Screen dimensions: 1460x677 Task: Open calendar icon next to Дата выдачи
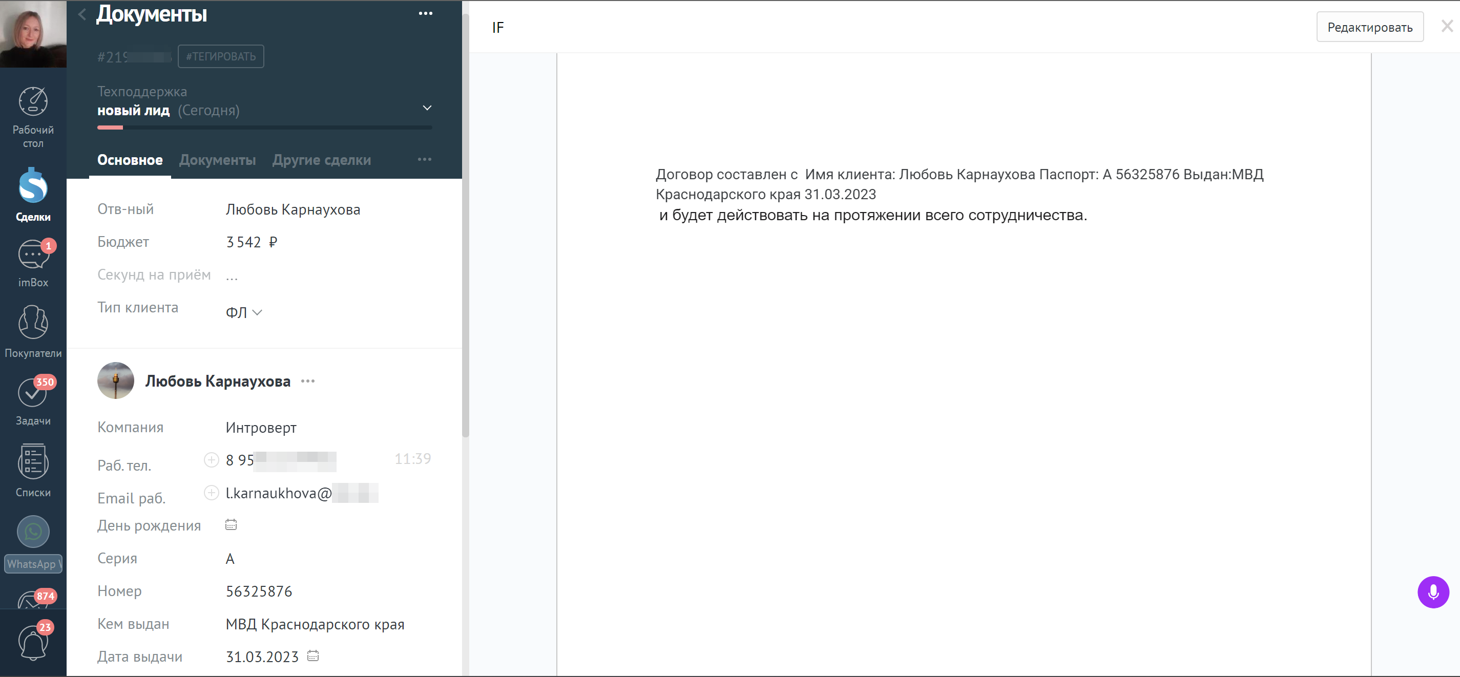313,656
